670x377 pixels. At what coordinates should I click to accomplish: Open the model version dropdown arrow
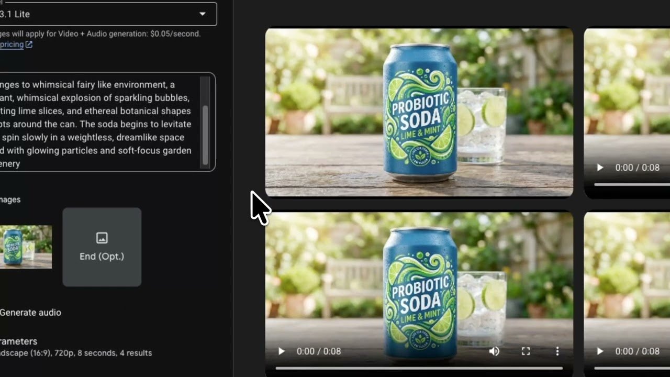click(x=203, y=14)
